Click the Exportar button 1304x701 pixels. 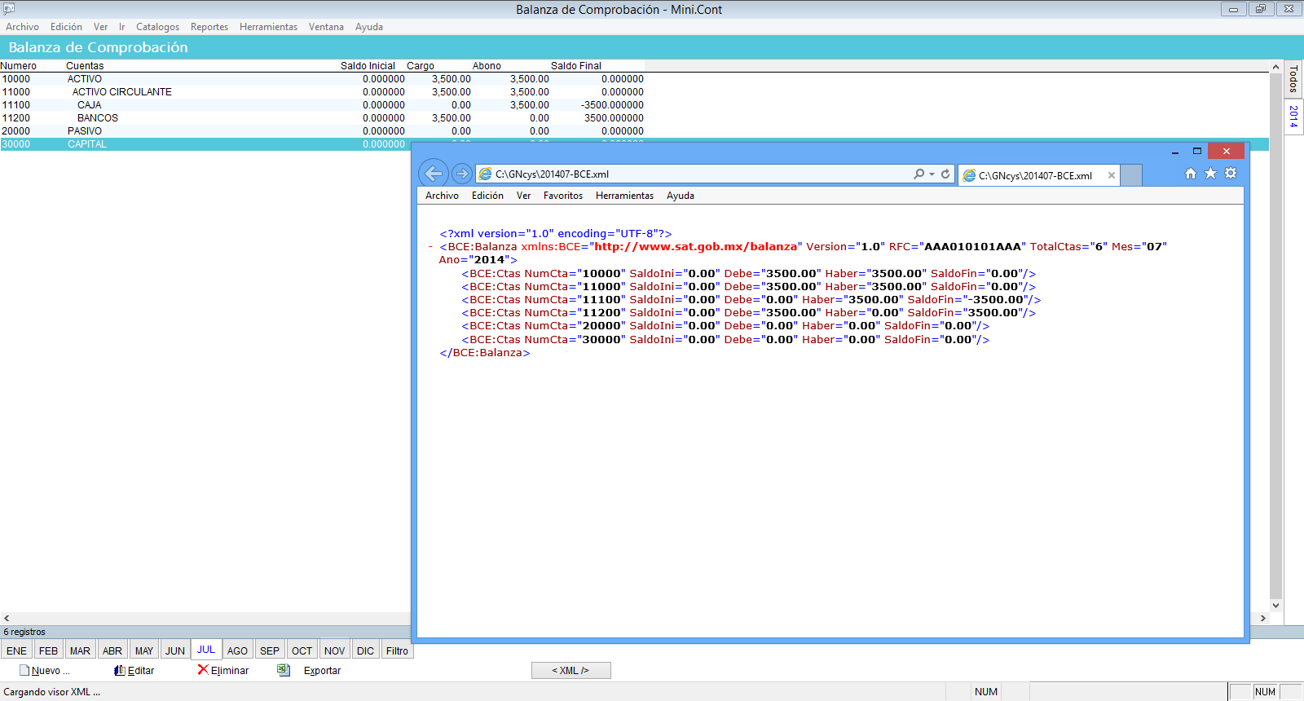322,671
